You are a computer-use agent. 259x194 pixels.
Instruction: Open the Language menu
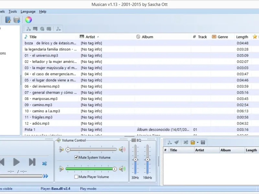coord(28,11)
